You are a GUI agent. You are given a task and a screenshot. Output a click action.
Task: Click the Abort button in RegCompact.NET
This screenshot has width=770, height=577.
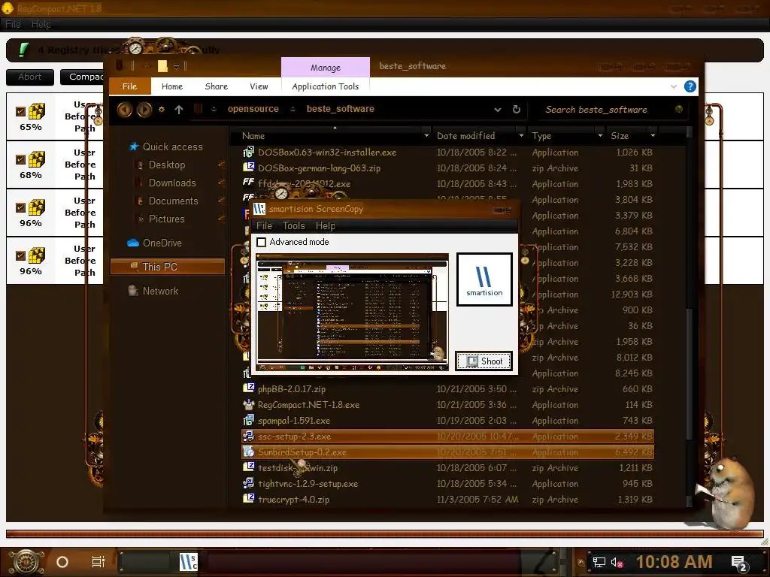[30, 77]
